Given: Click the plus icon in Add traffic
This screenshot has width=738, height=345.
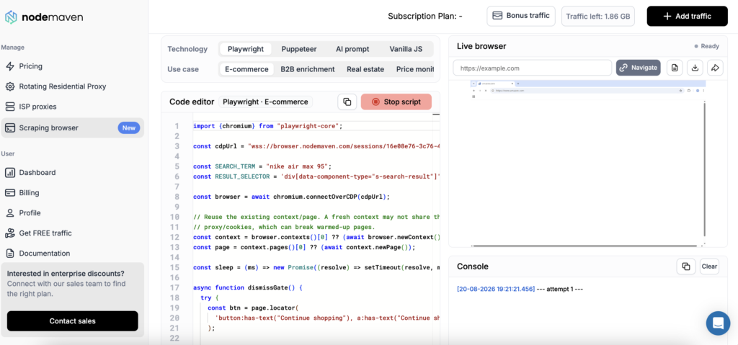Looking at the screenshot, I should pyautogui.click(x=667, y=16).
